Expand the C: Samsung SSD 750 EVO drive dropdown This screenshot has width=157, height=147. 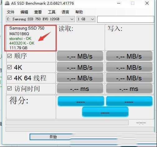point(40,19)
